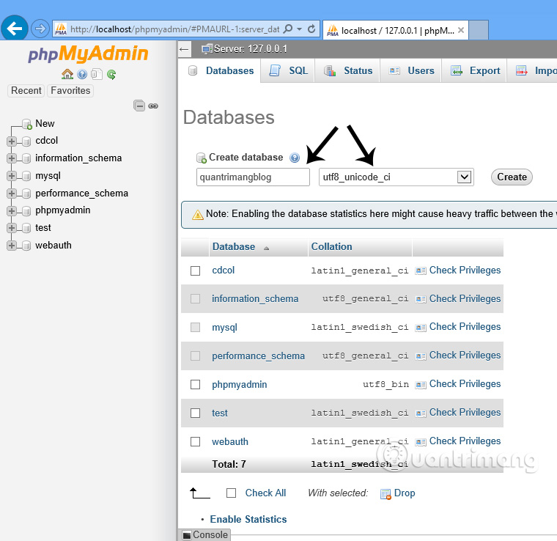557x541 pixels.
Task: Click the Console icon at bottom
Action: 186,535
